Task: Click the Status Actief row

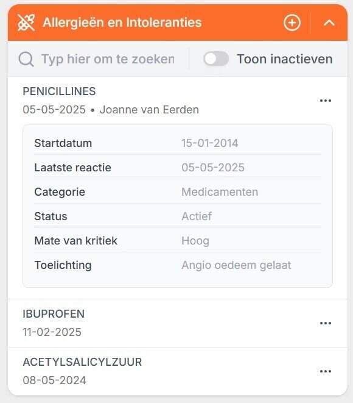Action: [x=178, y=216]
